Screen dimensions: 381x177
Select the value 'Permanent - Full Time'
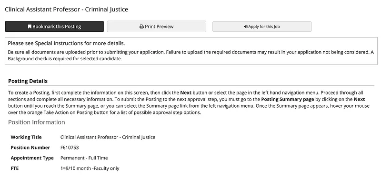84,158
